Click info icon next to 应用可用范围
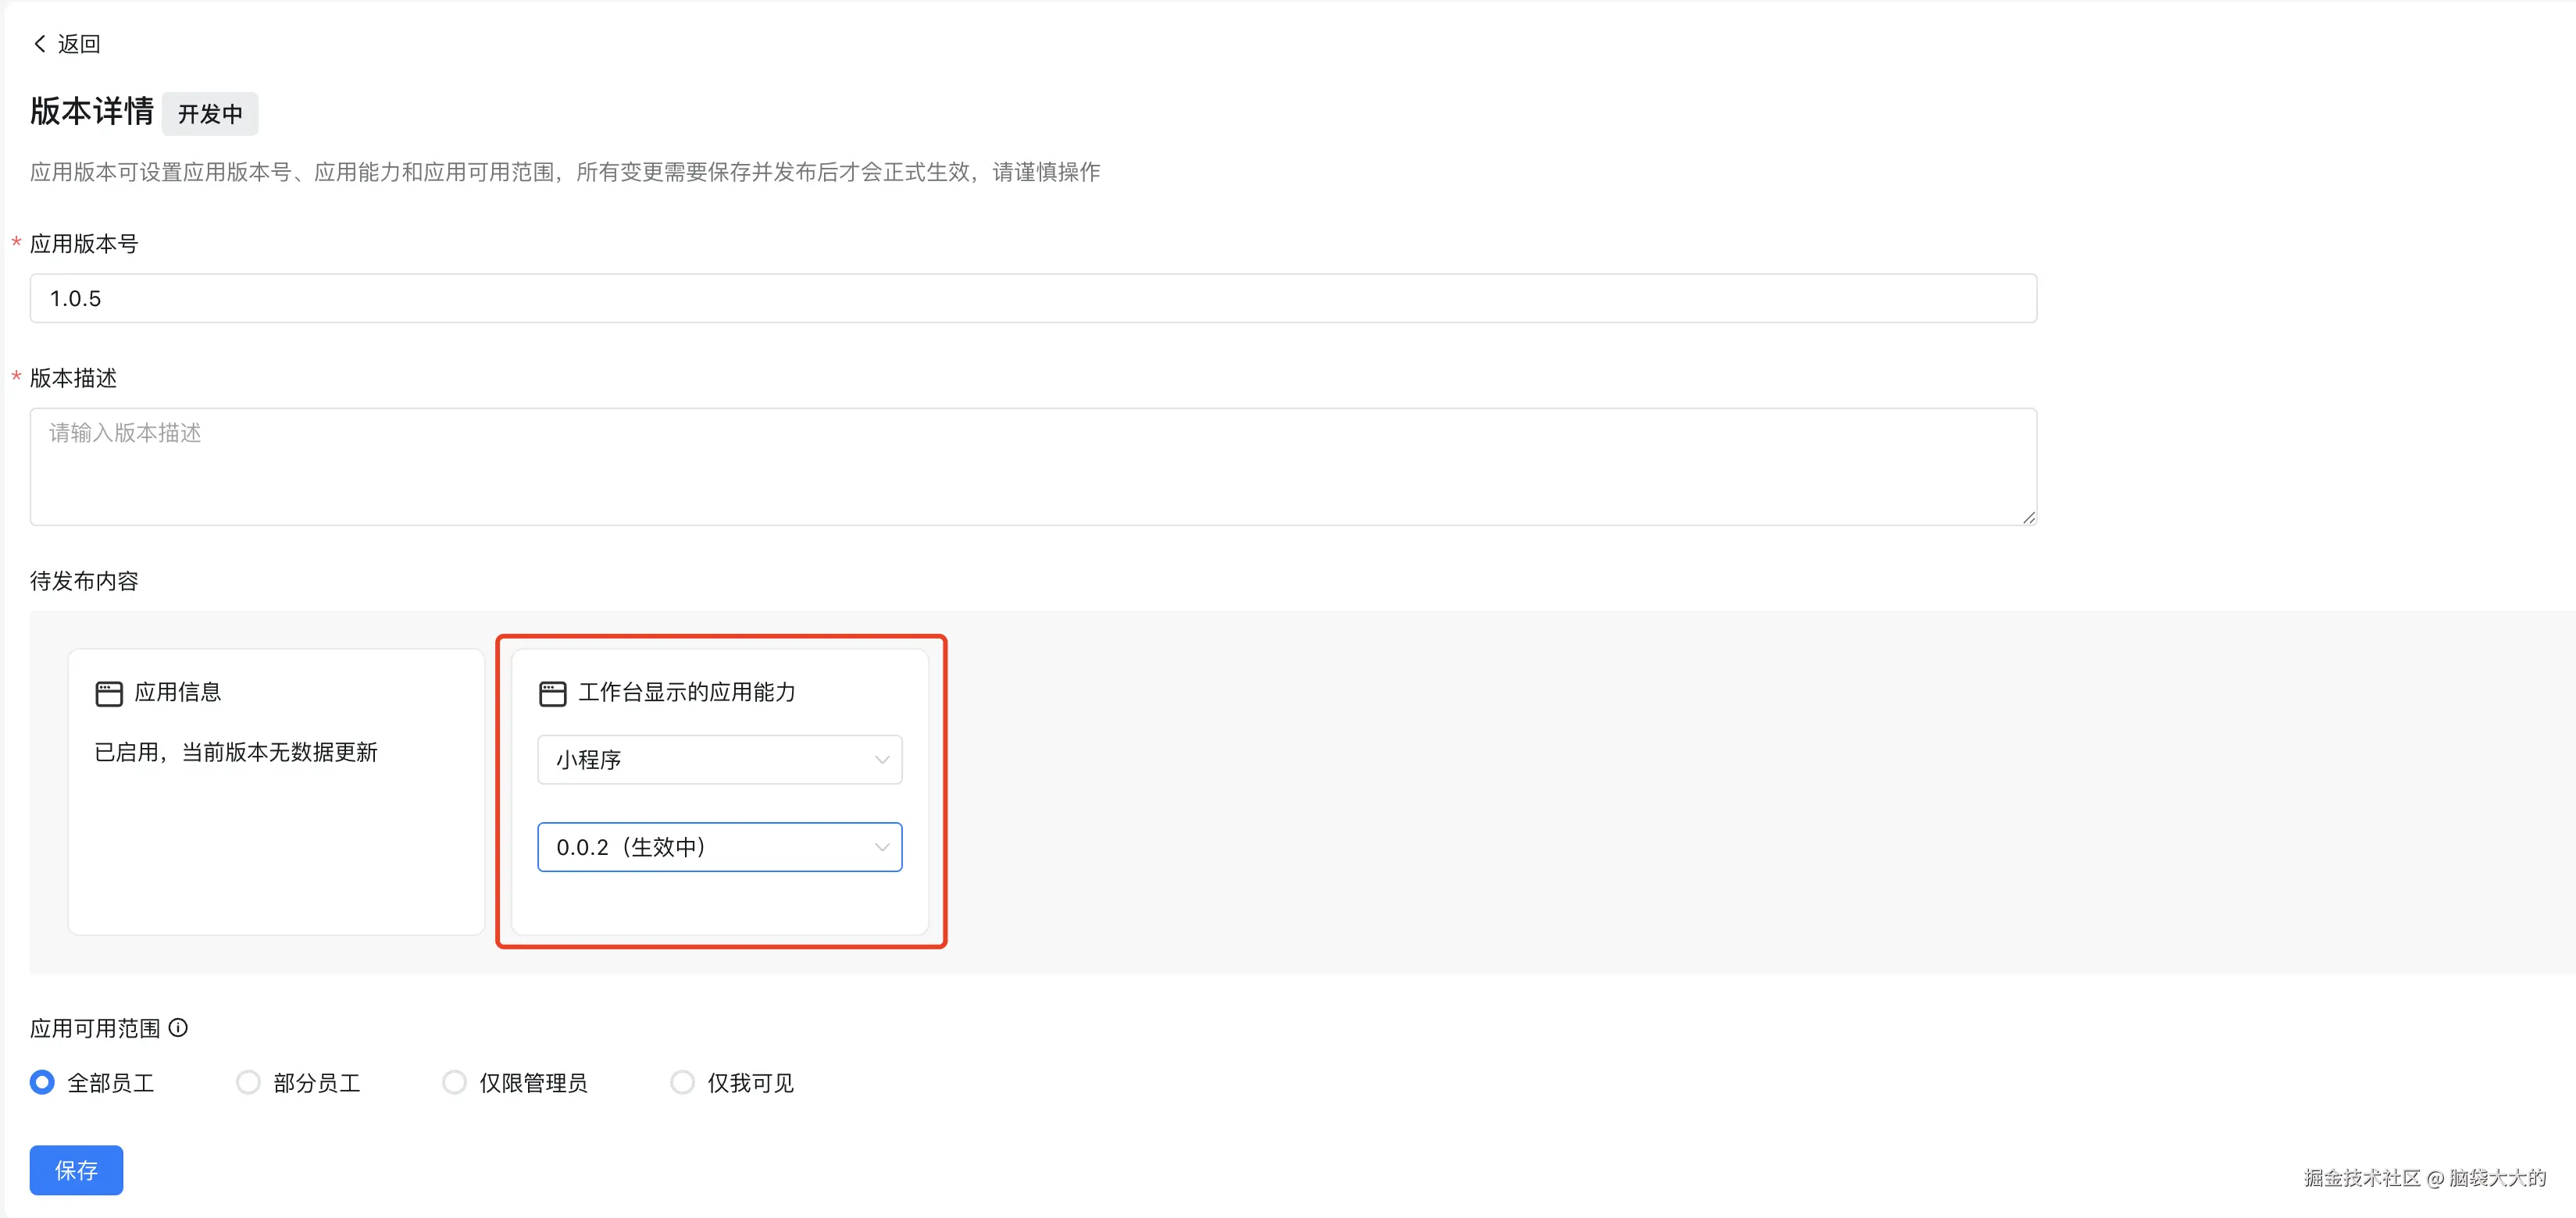Viewport: 2576px width, 1218px height. 178,1027
